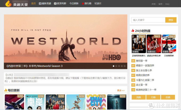
Task: Select the fourth carousel dot
Action: tap(122, 66)
